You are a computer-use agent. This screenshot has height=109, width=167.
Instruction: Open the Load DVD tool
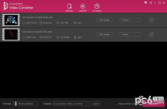tap(83, 8)
